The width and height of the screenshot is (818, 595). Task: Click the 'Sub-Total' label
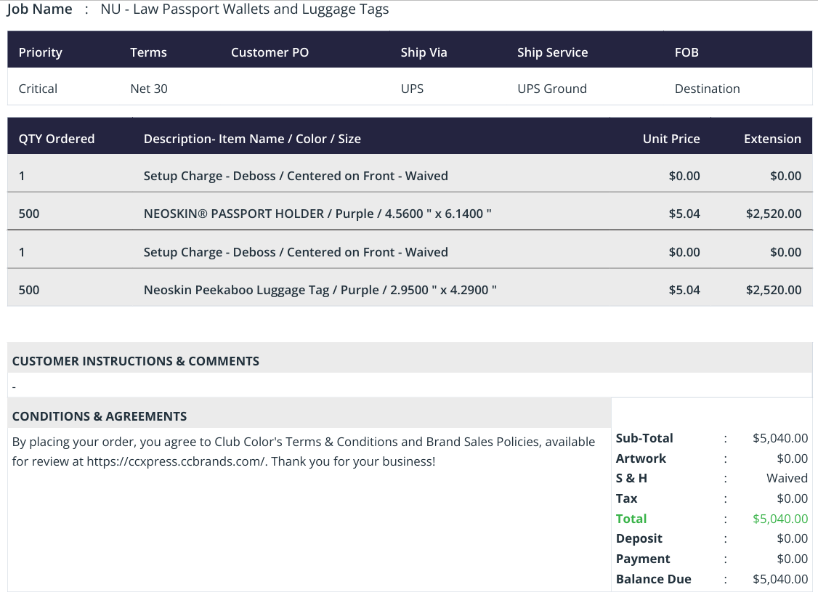pyautogui.click(x=644, y=438)
